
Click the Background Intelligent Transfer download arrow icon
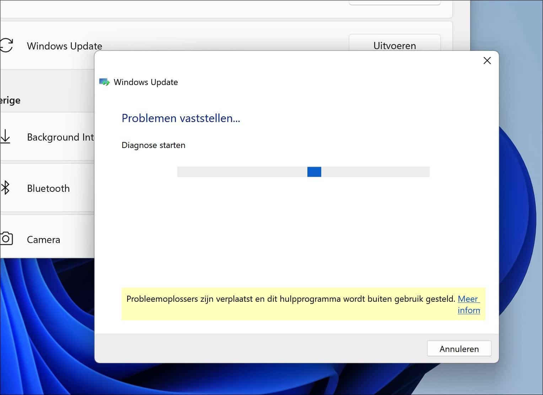(x=5, y=137)
